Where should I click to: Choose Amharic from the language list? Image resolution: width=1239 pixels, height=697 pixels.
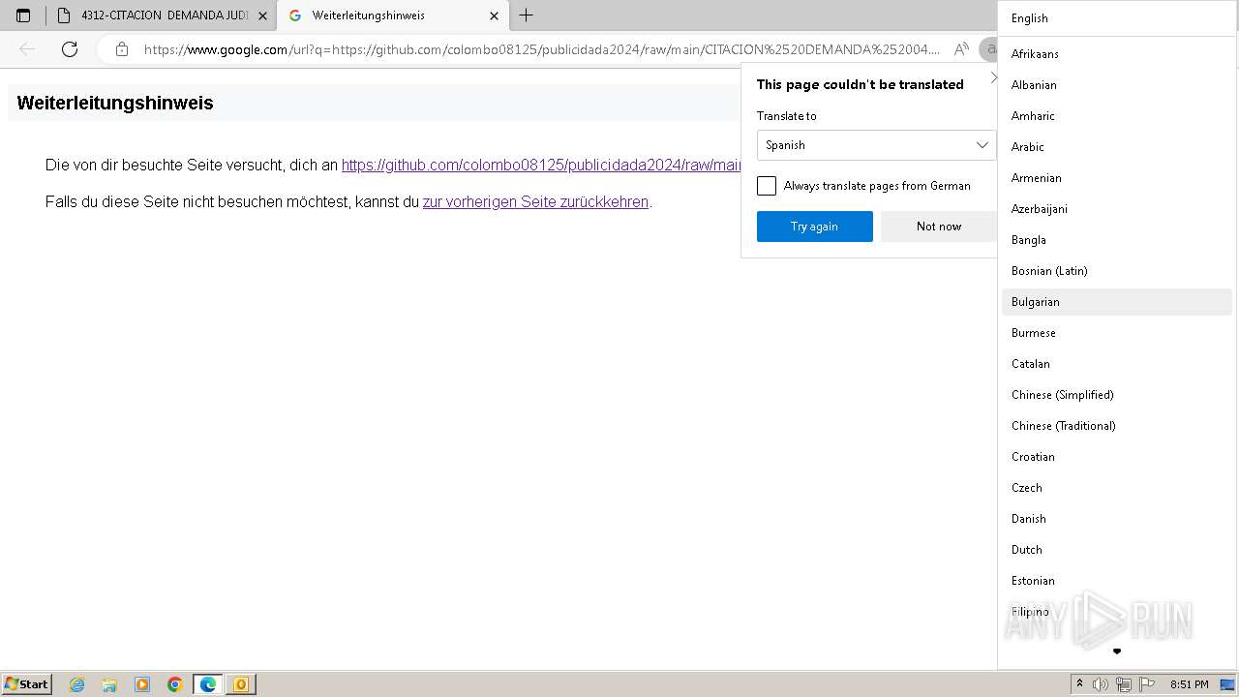pyautogui.click(x=1117, y=116)
